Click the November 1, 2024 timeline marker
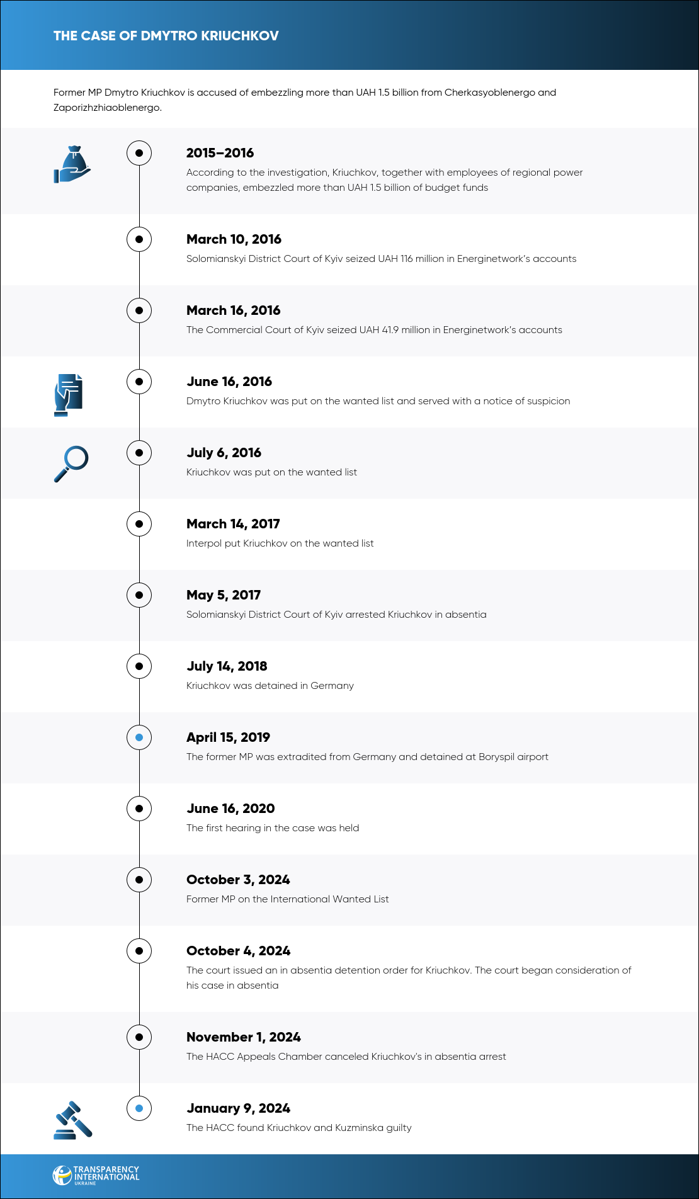The image size is (699, 1199). [139, 1037]
